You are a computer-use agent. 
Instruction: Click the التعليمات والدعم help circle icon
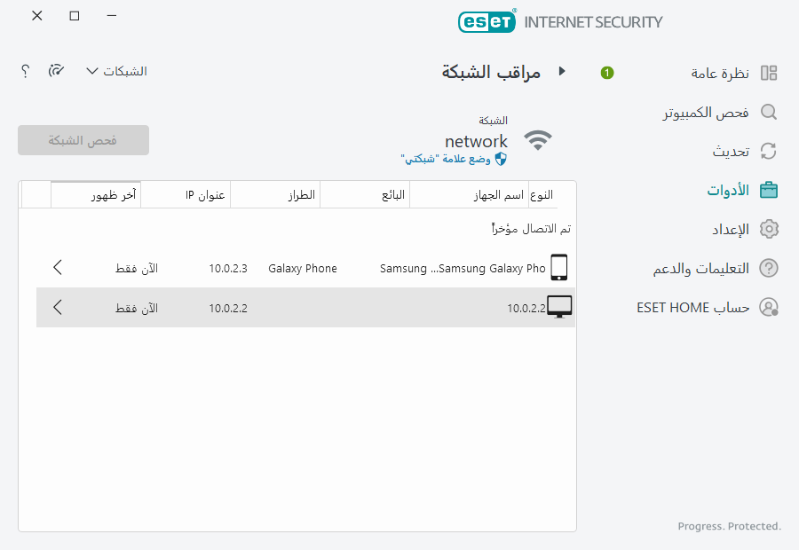(769, 268)
